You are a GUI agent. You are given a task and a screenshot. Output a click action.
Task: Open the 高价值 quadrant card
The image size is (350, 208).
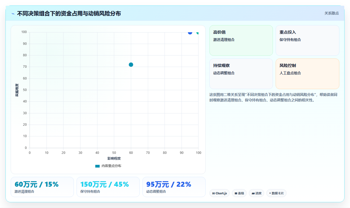coord(241,40)
